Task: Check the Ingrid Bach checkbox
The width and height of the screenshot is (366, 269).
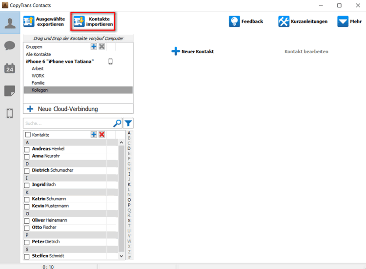Action: 27,185
